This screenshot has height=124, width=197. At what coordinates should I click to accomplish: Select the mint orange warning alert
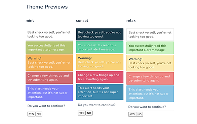[49, 62]
